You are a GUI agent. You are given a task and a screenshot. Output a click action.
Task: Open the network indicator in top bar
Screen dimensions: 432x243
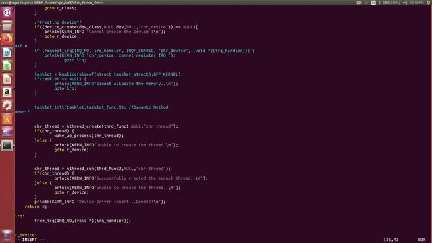(x=366, y=3)
